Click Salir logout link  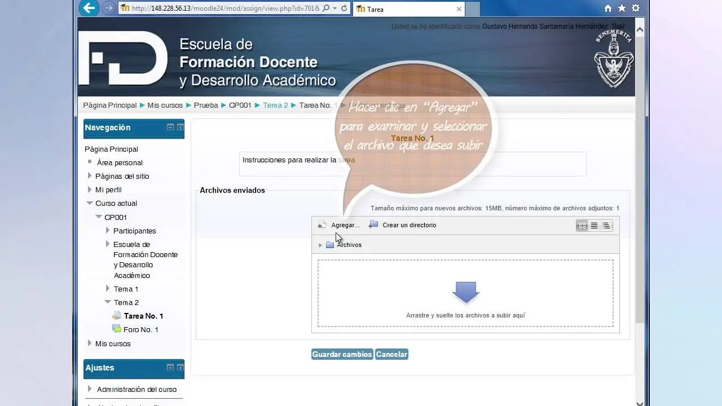click(618, 27)
